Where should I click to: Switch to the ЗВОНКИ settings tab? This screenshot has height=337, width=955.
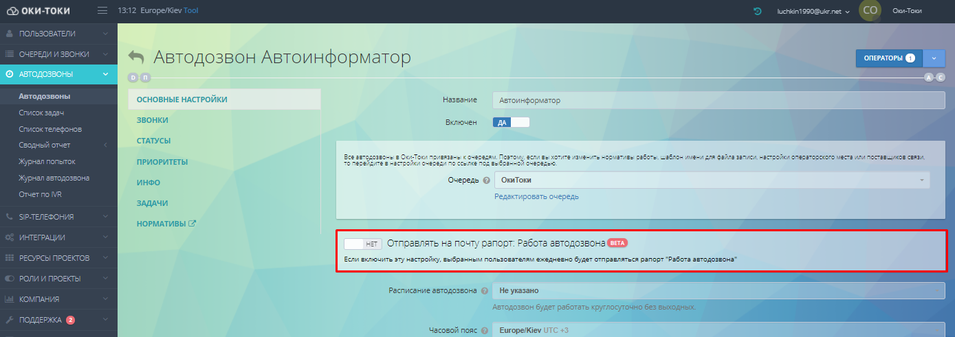(153, 120)
